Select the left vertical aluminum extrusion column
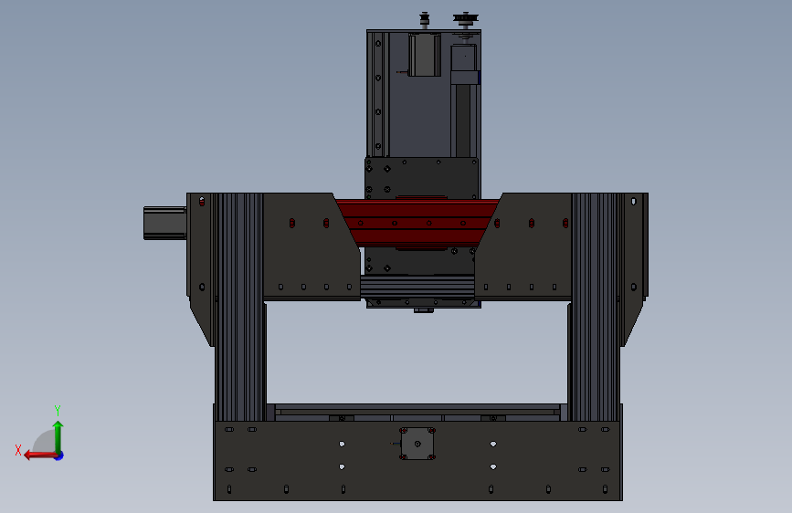Image resolution: width=792 pixels, height=513 pixels. click(x=239, y=307)
